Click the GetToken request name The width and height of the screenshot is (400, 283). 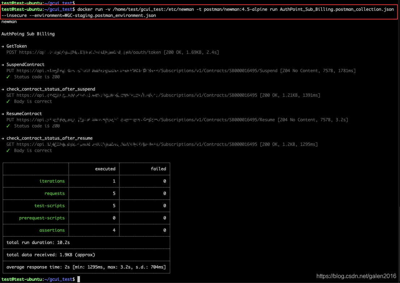click(x=17, y=46)
